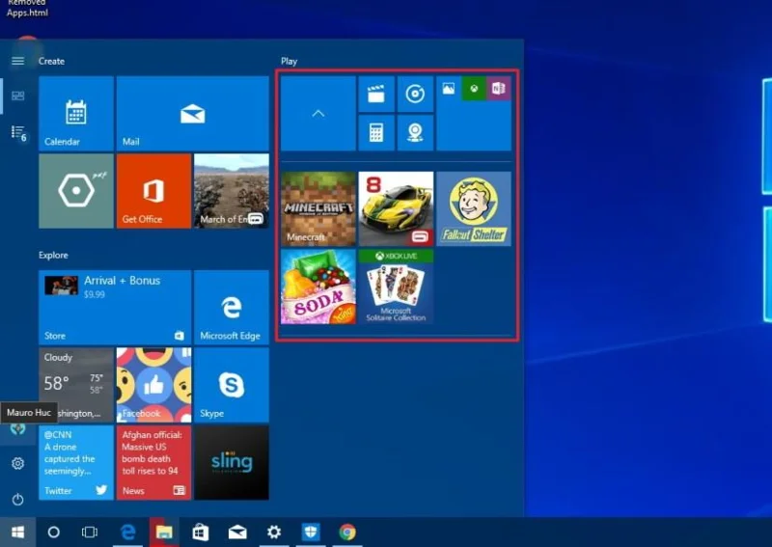The width and height of the screenshot is (772, 547).
Task: Open the Store tile showing Arrival + Bonus
Action: [115, 307]
